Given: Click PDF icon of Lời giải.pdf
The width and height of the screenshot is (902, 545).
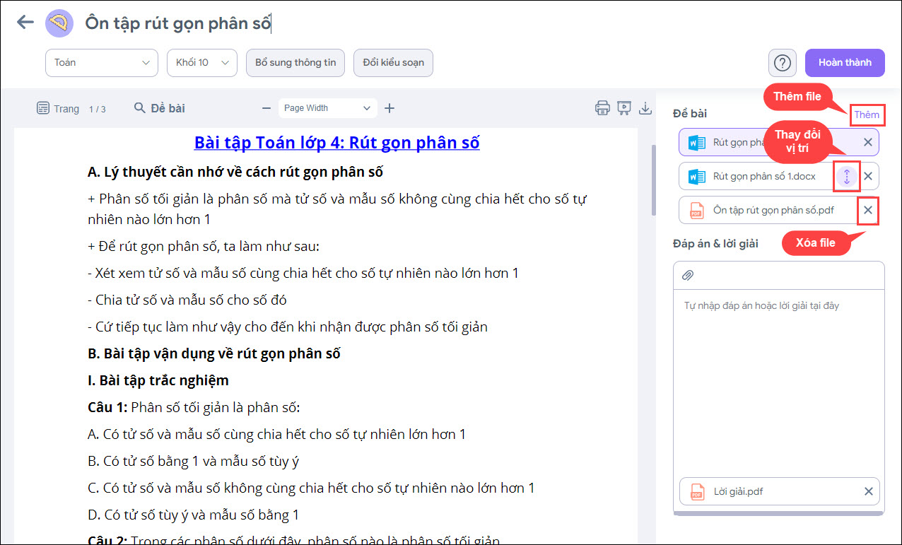Looking at the screenshot, I should 697,492.
